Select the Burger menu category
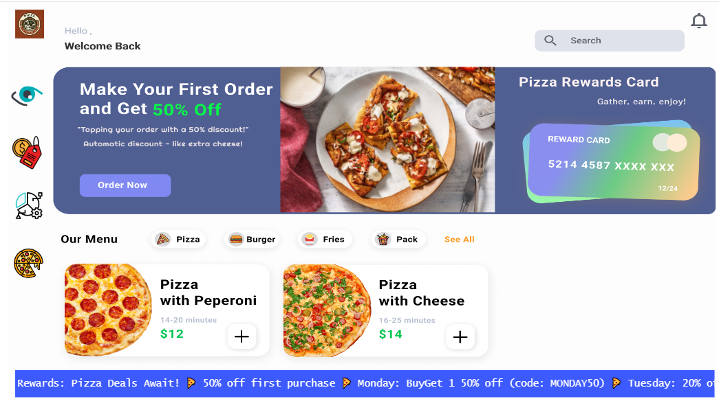This screenshot has width=719, height=401. tap(252, 239)
